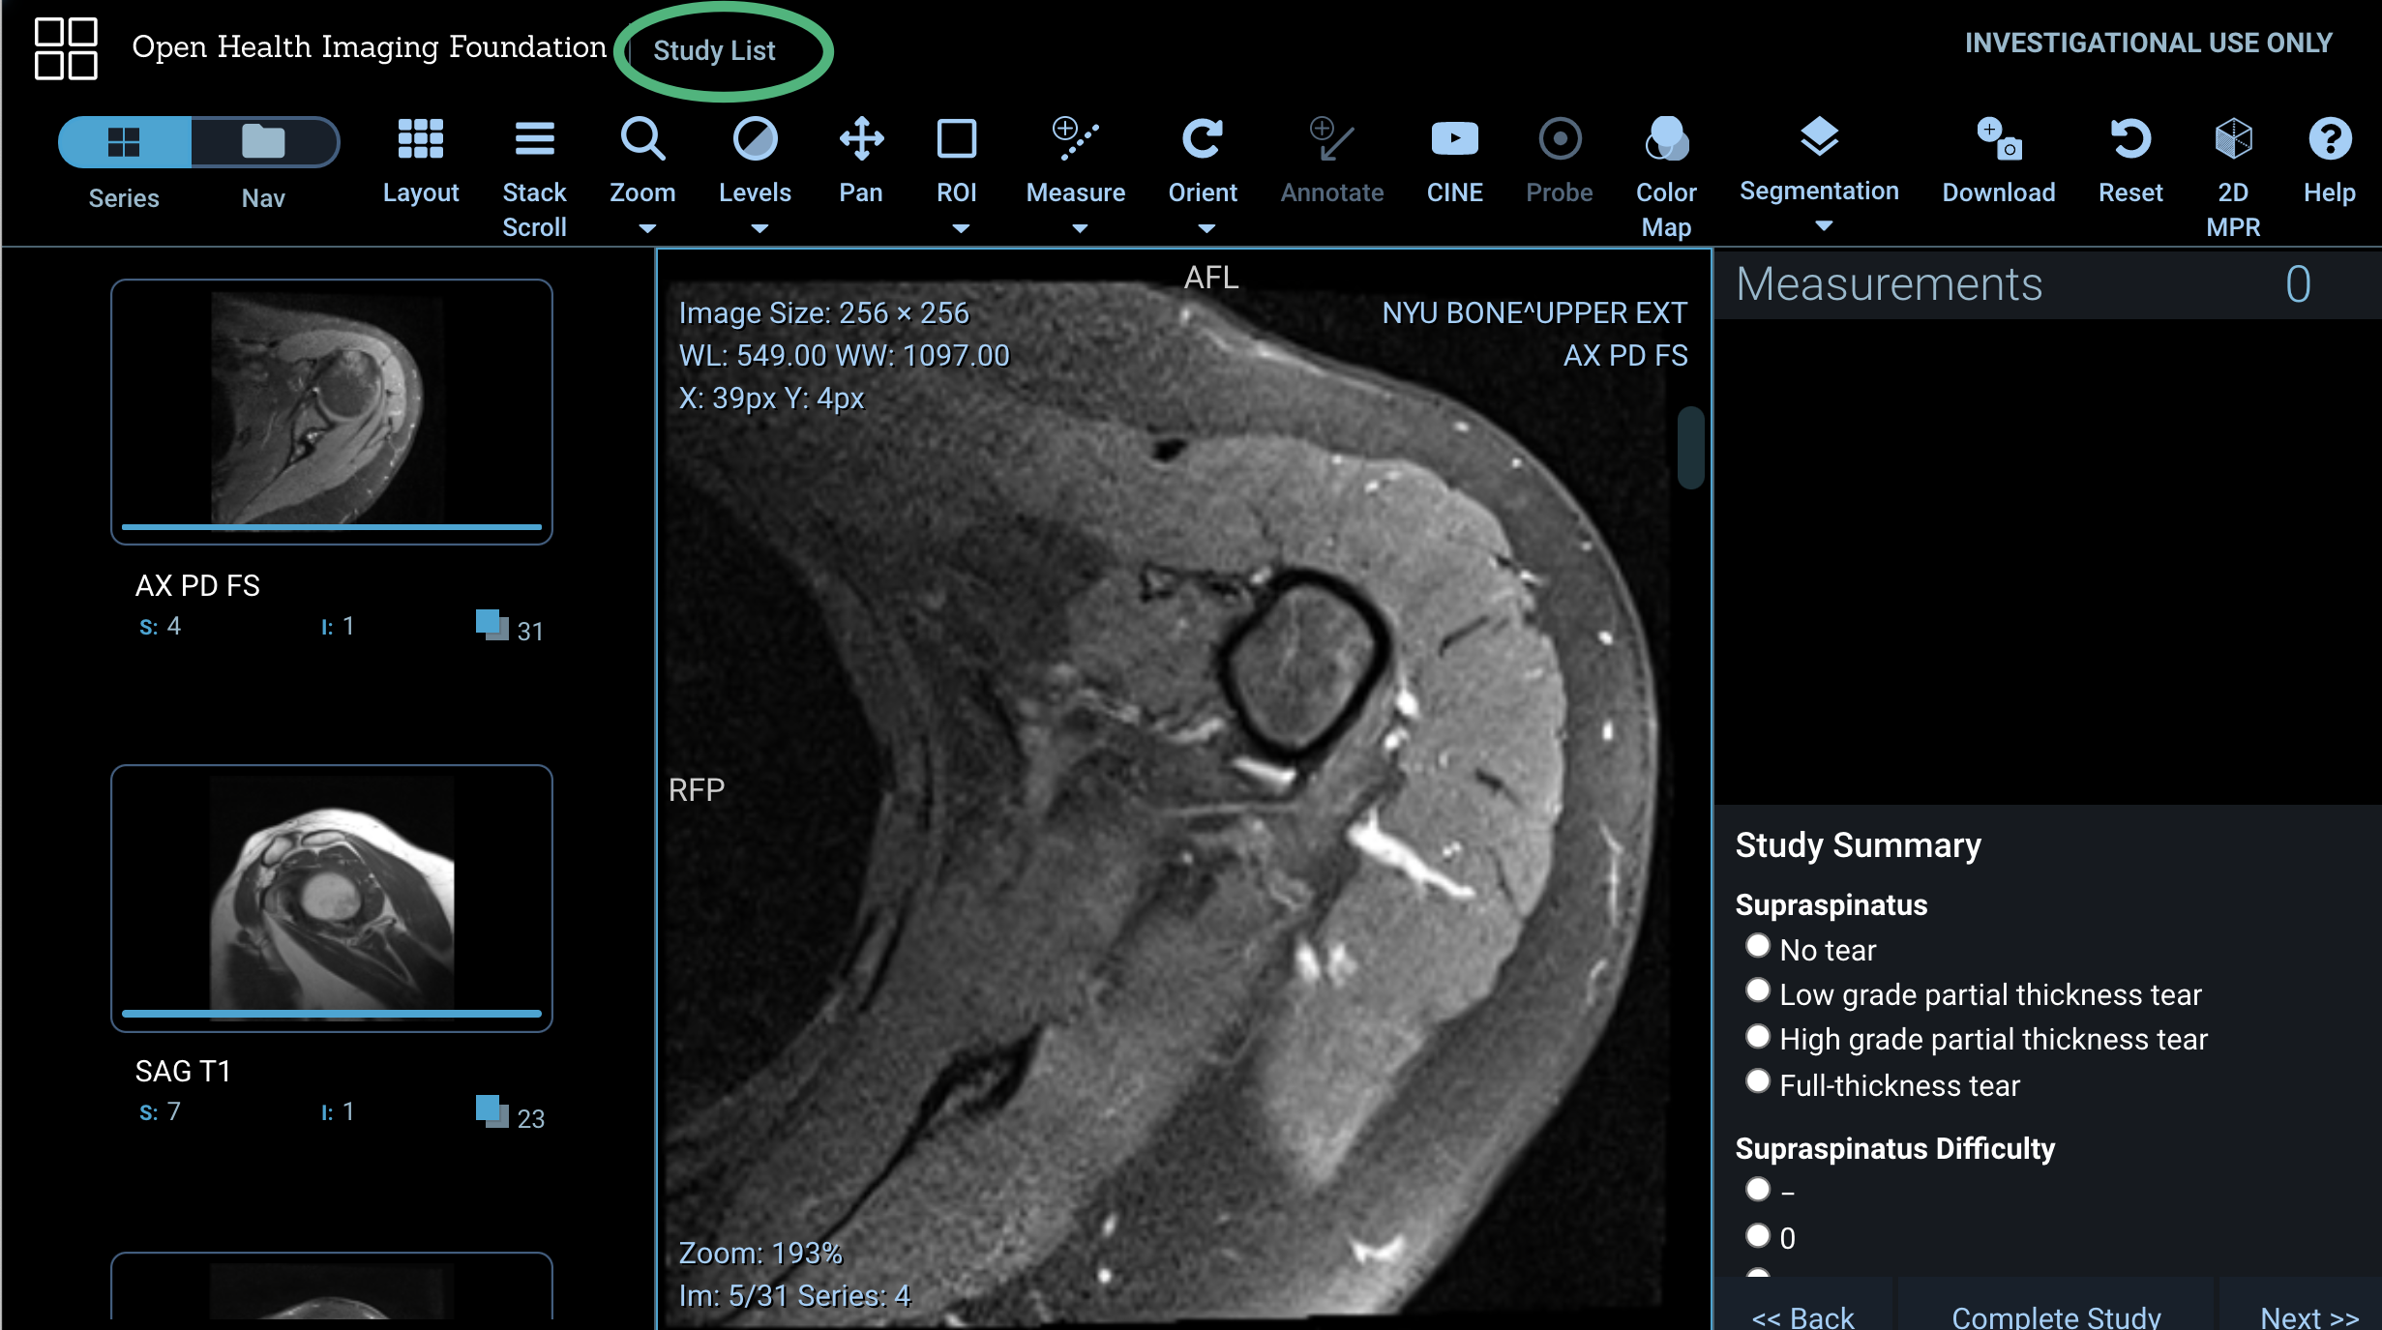Select the Annotate arrow tool
Screen dimensions: 2382x1330
[x=1332, y=161]
